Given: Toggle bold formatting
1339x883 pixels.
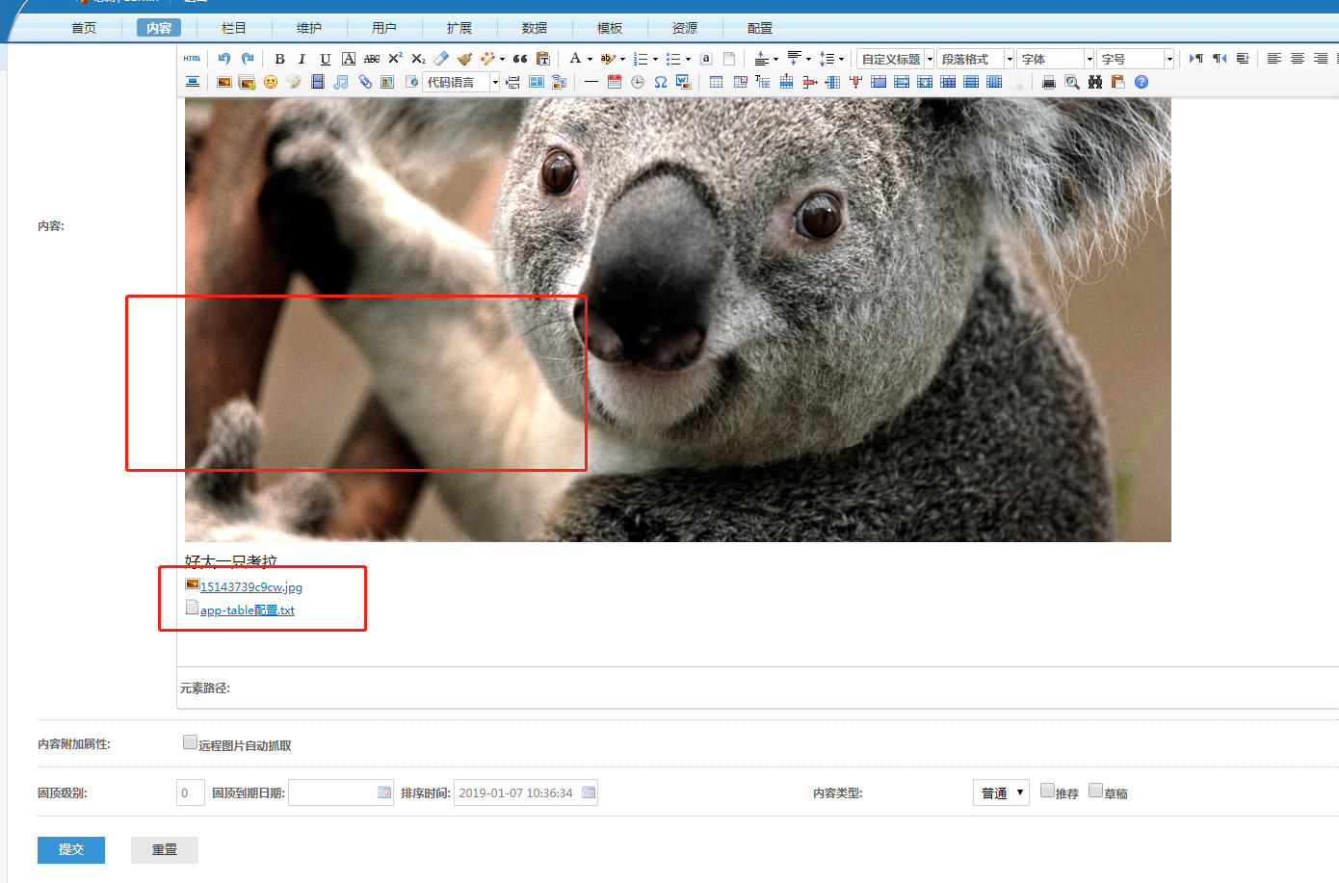Looking at the screenshot, I should coord(279,59).
